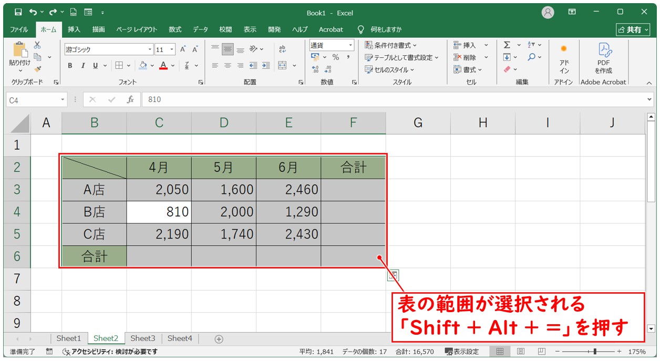The height and width of the screenshot is (361, 660).
Task: Open the Quick Analysis icon below table
Action: (393, 275)
